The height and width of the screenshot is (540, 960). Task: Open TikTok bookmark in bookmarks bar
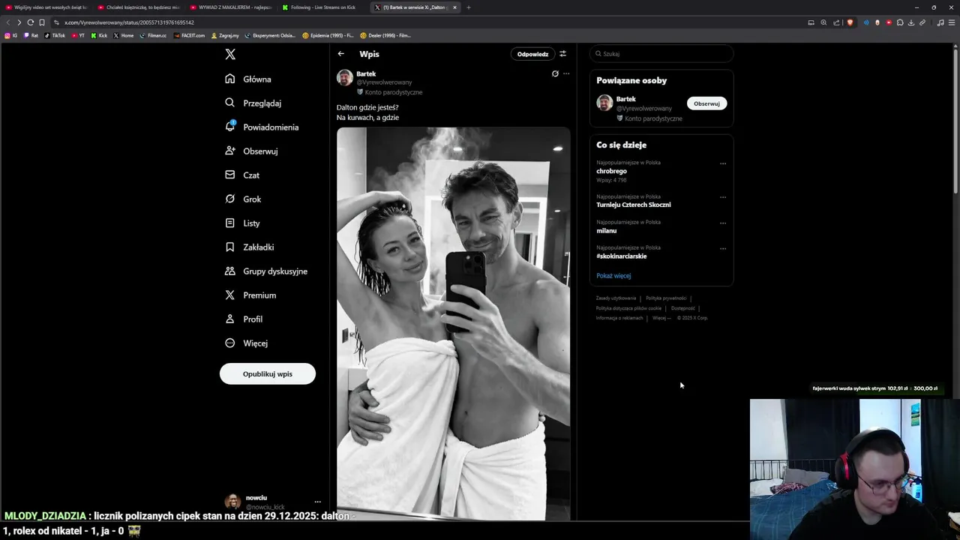[55, 35]
